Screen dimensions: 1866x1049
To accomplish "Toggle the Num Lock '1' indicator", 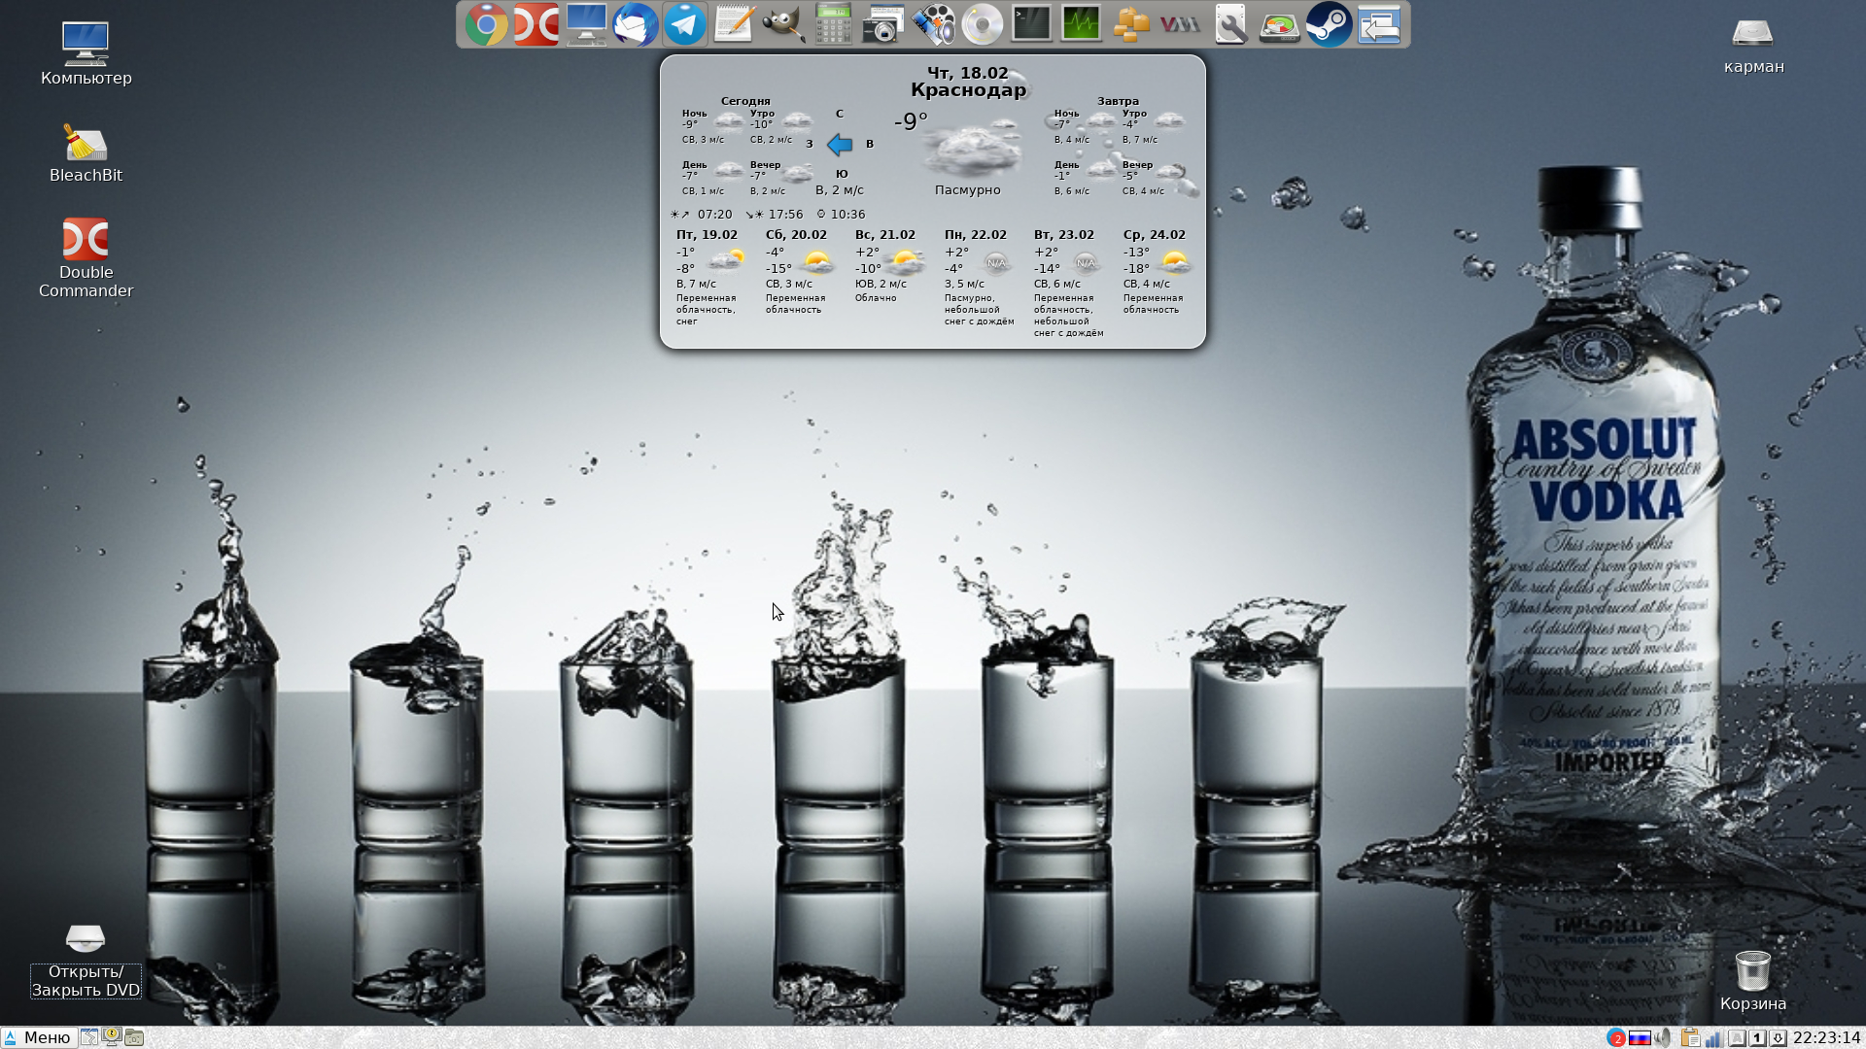I will pos(1757,1038).
